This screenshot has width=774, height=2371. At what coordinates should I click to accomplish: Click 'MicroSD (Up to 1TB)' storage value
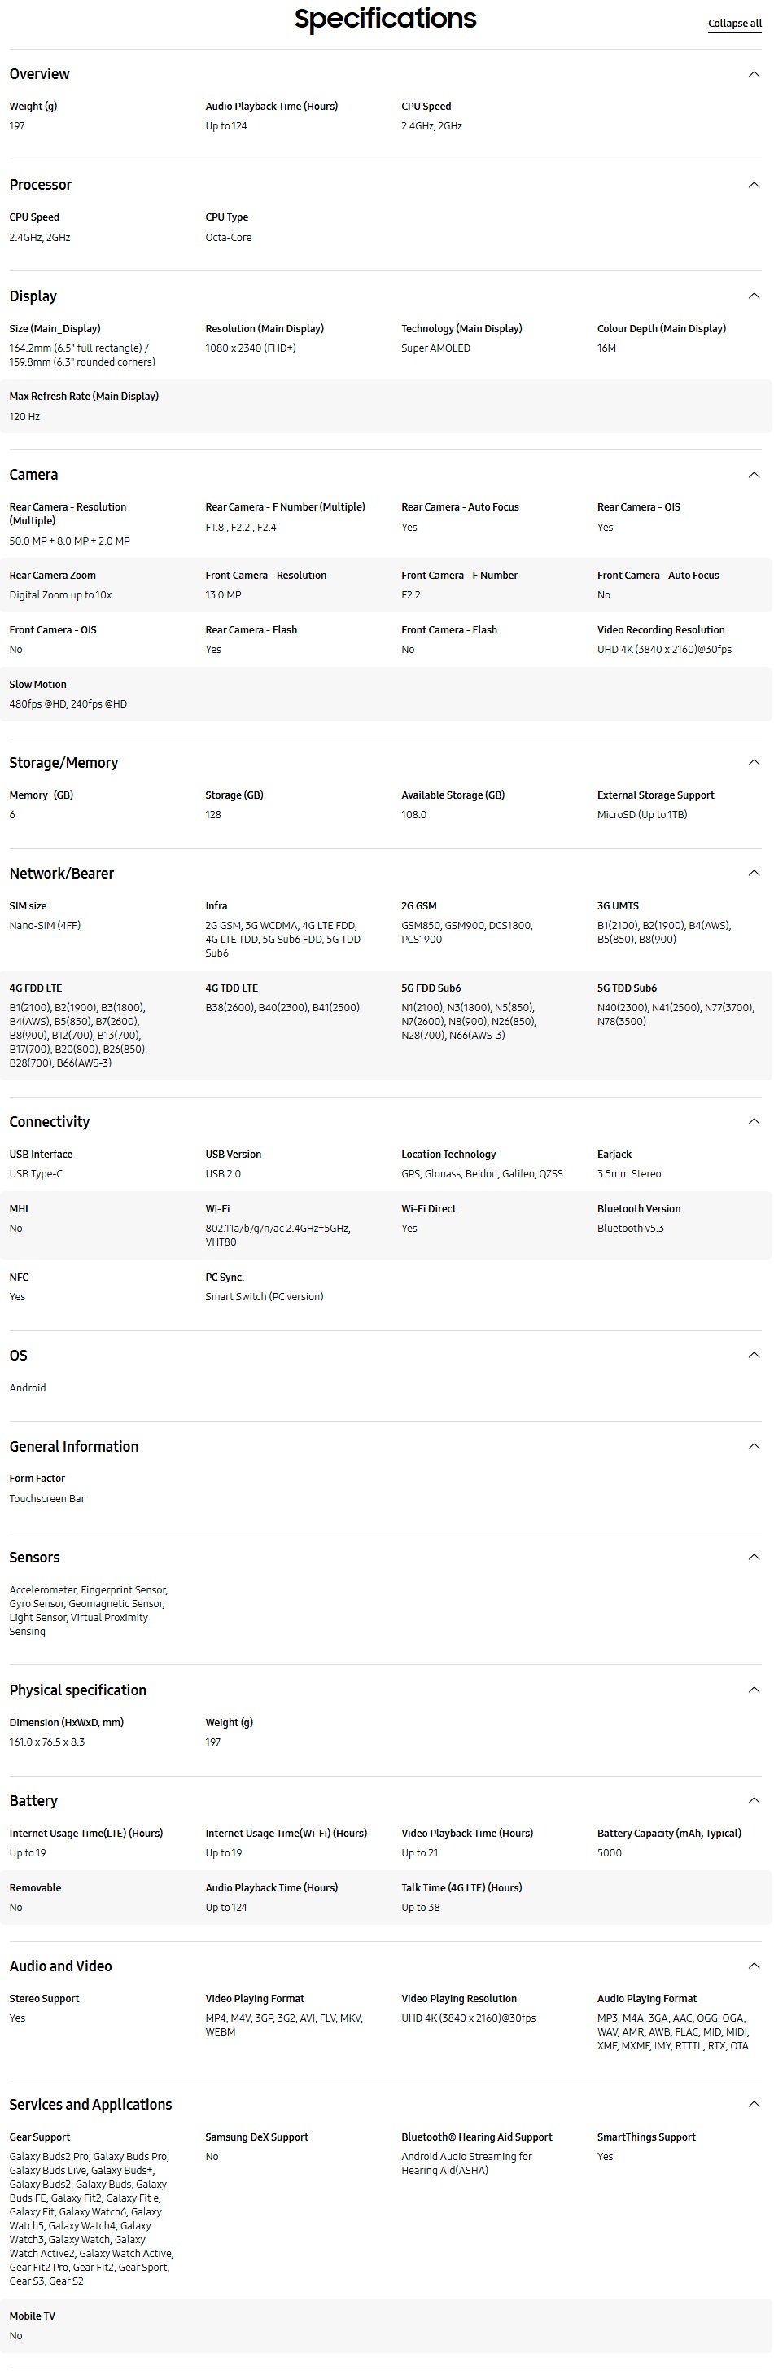642,816
